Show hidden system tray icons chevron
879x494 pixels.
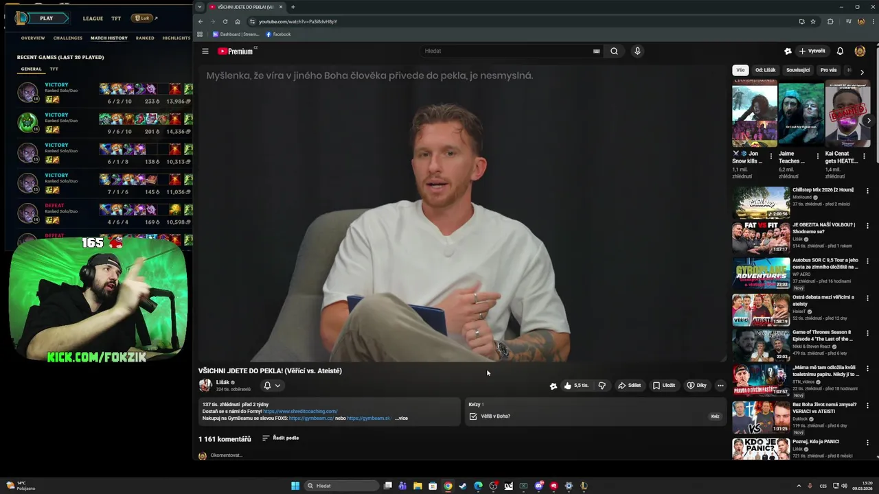(799, 486)
